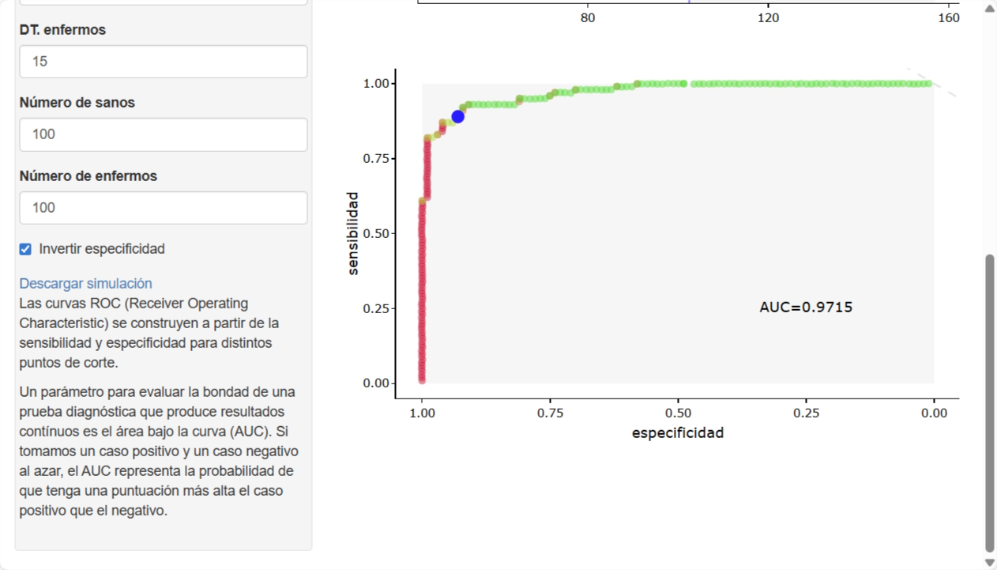
Task: Click the sensibilidad y-axis title
Action: click(352, 233)
